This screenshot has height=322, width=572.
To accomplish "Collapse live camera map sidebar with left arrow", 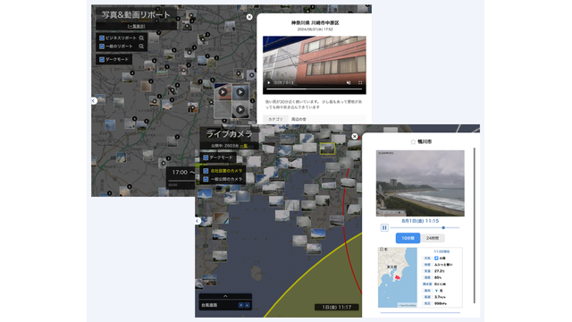I will [x=198, y=221].
